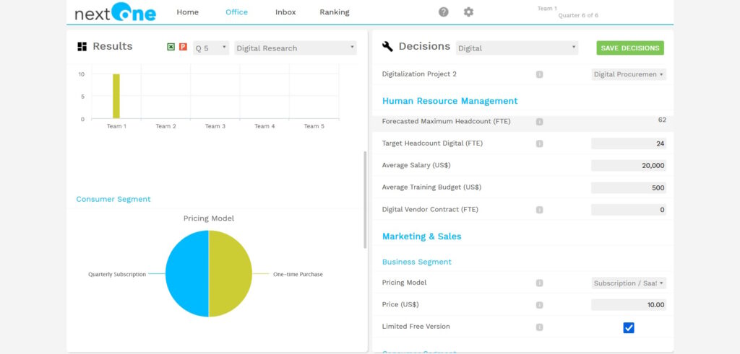Open the Digital Procurement project dropdown

(x=629, y=74)
